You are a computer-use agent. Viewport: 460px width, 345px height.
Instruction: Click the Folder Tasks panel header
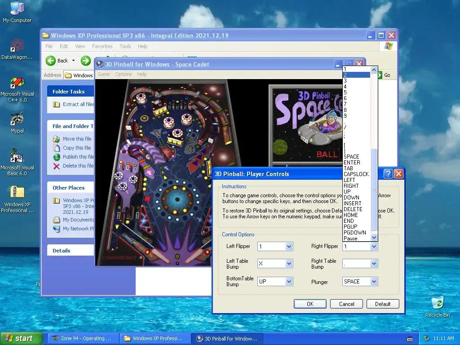(x=71, y=92)
